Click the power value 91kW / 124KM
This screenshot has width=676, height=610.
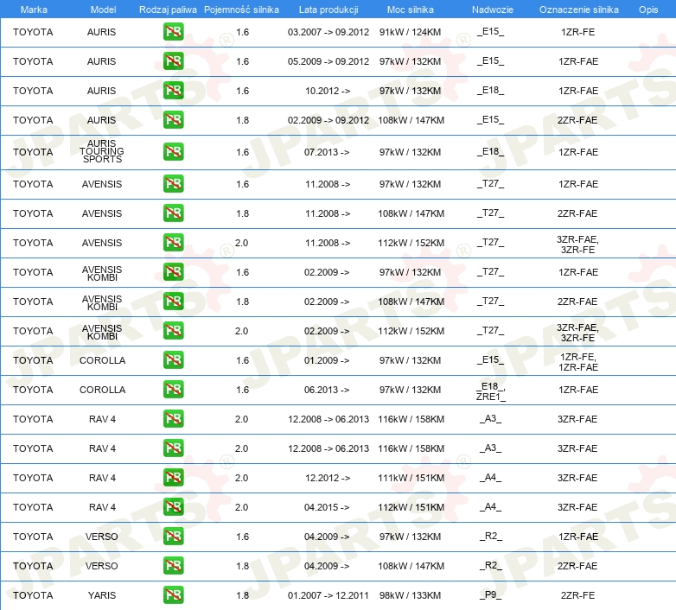point(410,32)
